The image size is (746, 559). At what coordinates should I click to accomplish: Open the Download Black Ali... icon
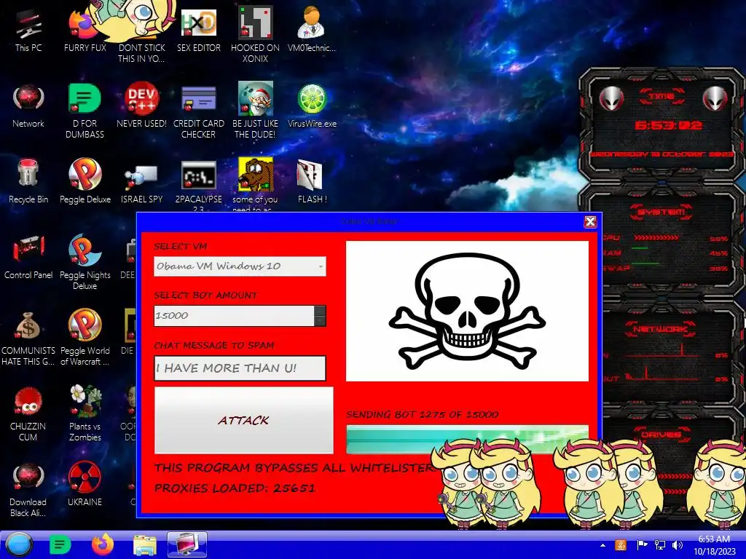28,490
